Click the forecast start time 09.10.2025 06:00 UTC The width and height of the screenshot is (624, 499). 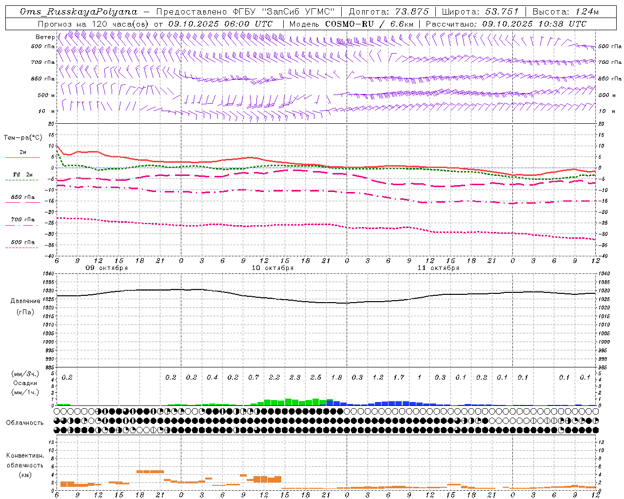(220, 24)
